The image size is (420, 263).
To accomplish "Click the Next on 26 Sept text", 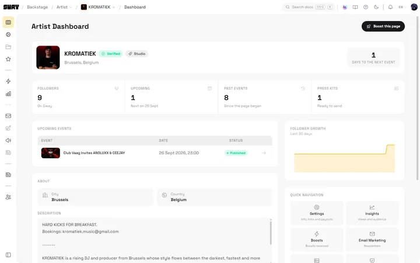I will [145, 106].
